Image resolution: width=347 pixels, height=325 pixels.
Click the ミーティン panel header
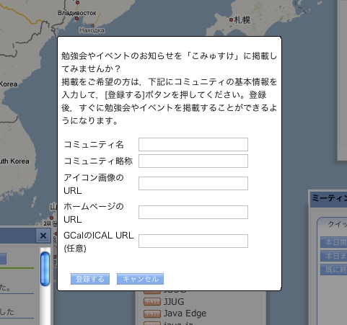click(329, 199)
